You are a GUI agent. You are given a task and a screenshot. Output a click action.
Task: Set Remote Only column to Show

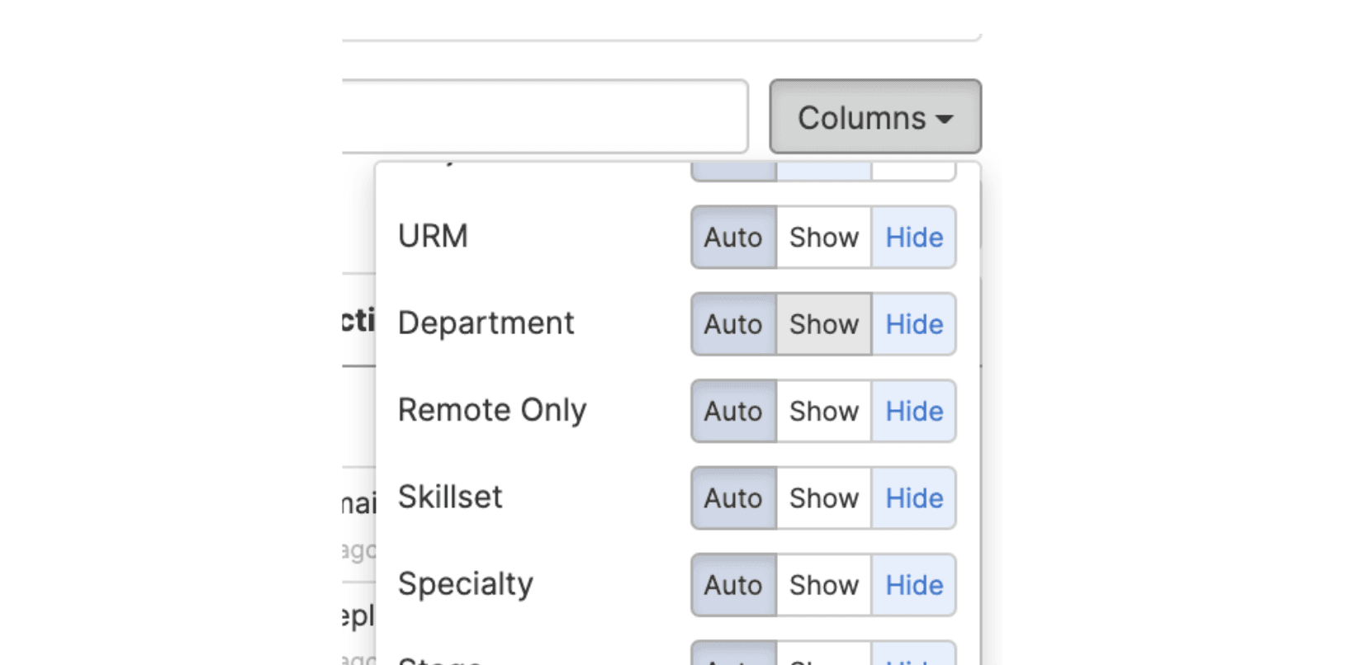point(823,411)
